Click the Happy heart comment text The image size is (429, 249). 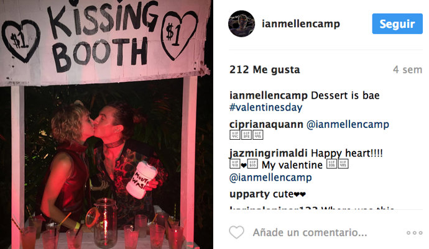[347, 153]
